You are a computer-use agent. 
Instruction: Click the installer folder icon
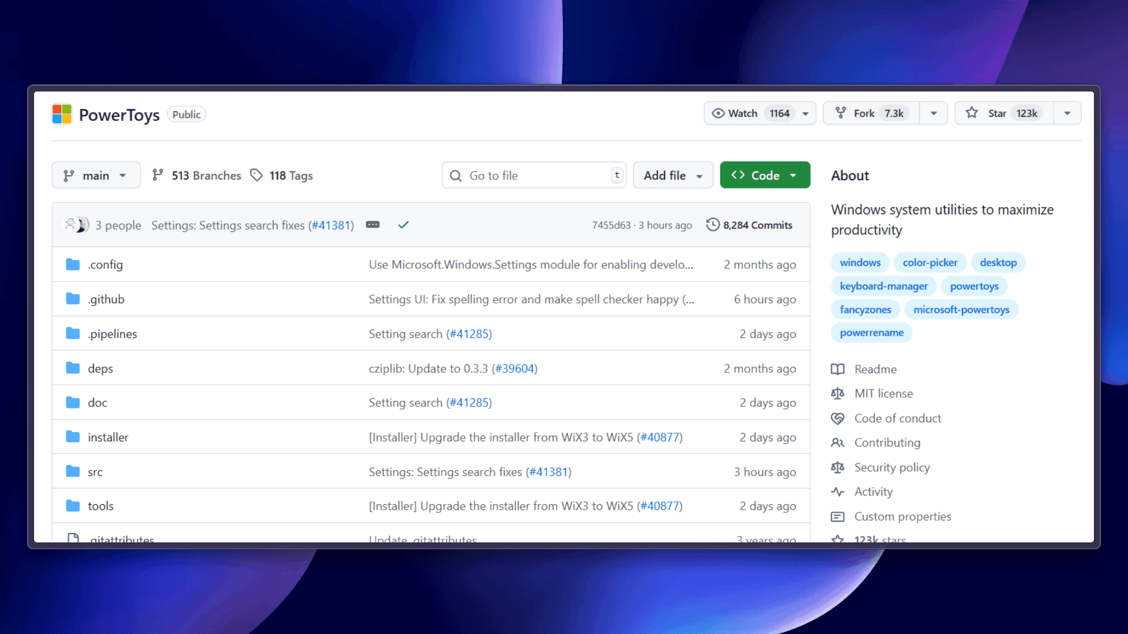coord(73,437)
